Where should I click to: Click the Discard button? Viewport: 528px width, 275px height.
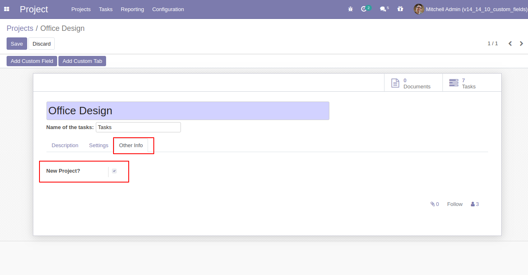(x=42, y=44)
